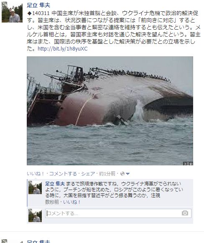Open the 足立 隼夫 name on the next post
Viewport: 204px width, 243px height.
pos(38,241)
